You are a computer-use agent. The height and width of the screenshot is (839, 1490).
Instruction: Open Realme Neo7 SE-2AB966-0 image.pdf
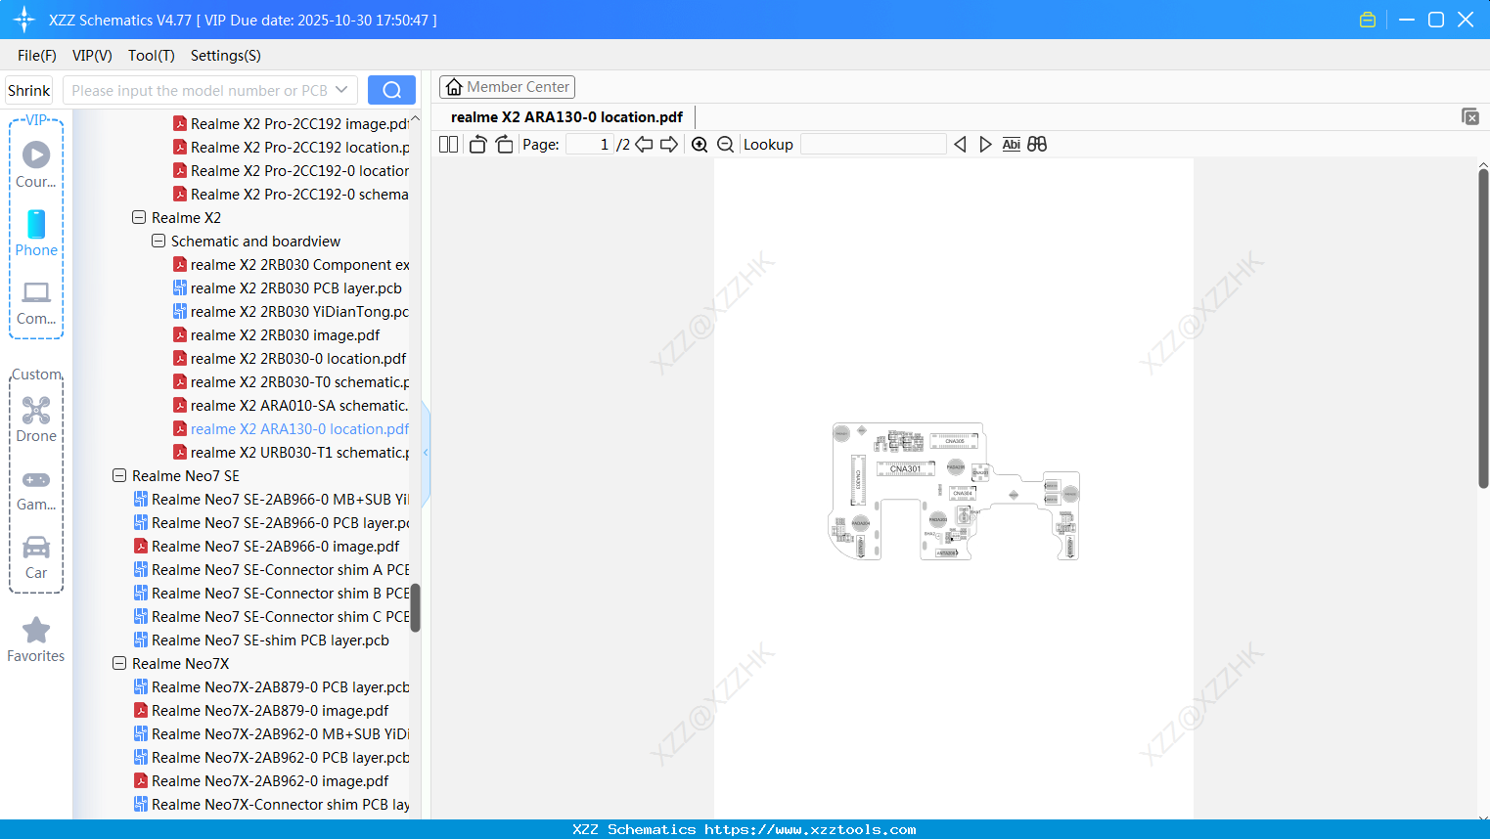coord(266,547)
